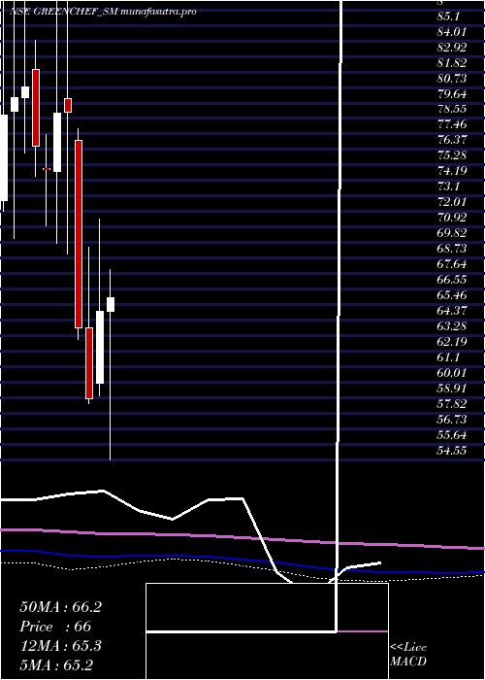485x680 pixels.
Task: Click the 79.64 price axis label
Action: [x=452, y=93]
